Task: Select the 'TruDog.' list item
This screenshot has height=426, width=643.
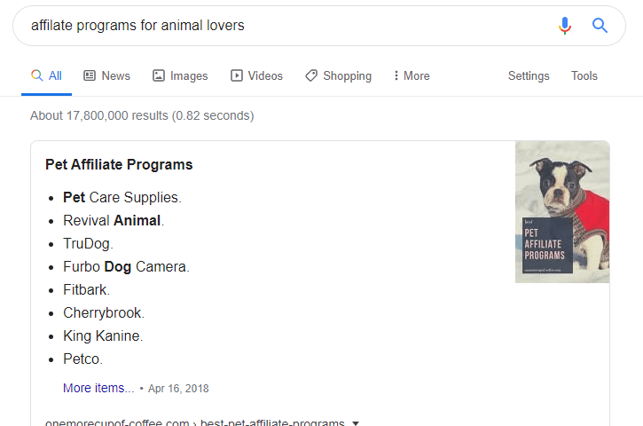Action: pos(88,243)
